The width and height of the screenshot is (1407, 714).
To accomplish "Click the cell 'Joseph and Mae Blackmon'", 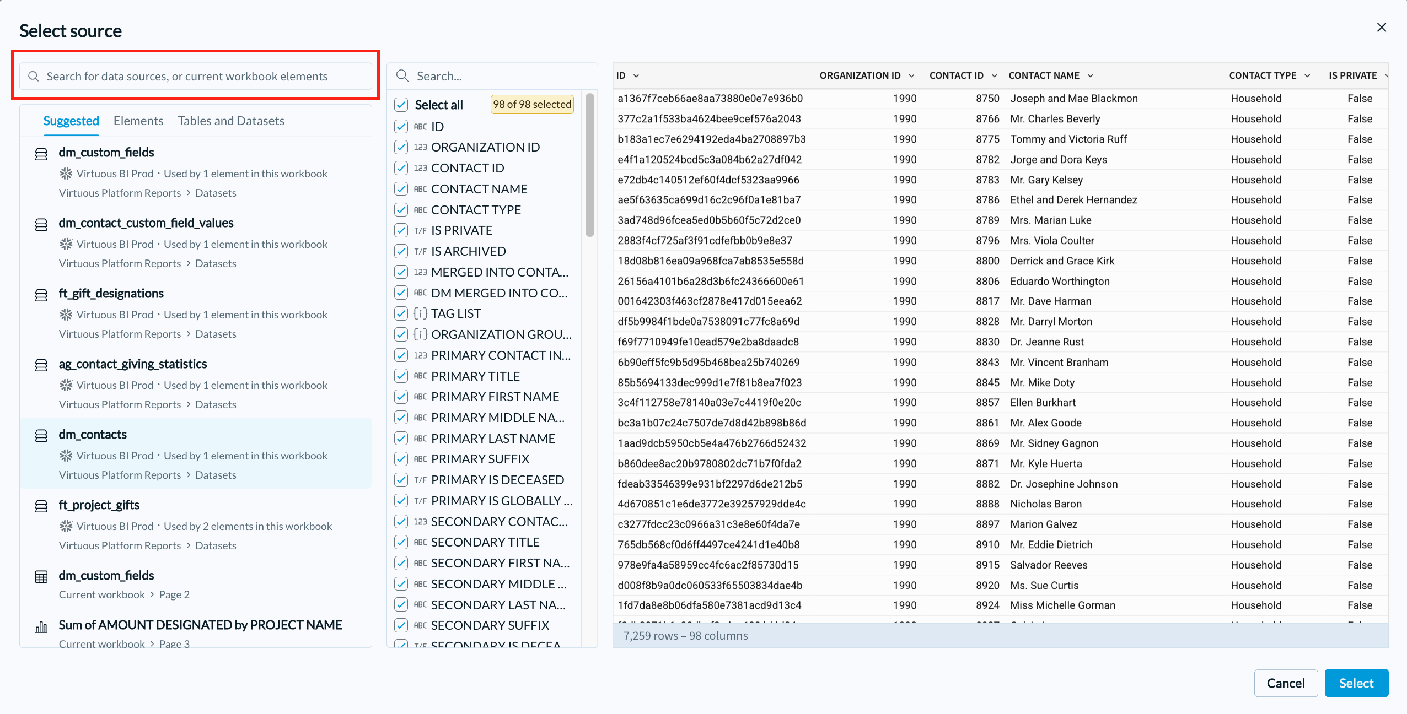I will pyautogui.click(x=1073, y=98).
